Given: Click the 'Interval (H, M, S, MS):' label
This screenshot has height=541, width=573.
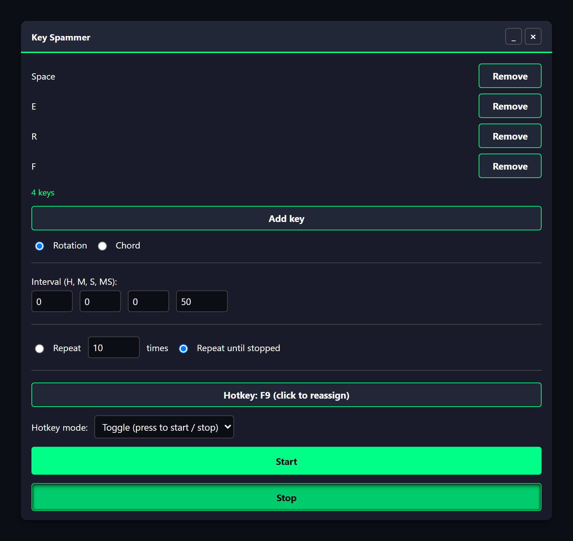Looking at the screenshot, I should 74,282.
